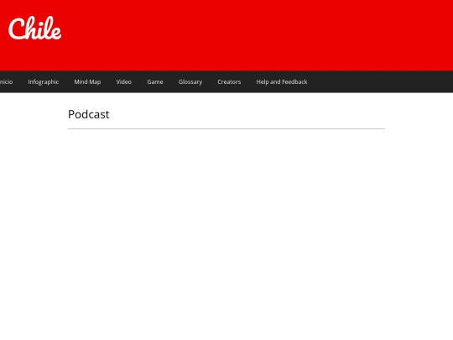Click the Chile logo in the header
Viewport: 453px width, 340px height.
pos(35,28)
